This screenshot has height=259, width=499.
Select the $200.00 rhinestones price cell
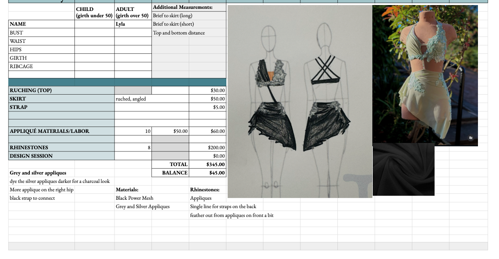tap(207, 147)
